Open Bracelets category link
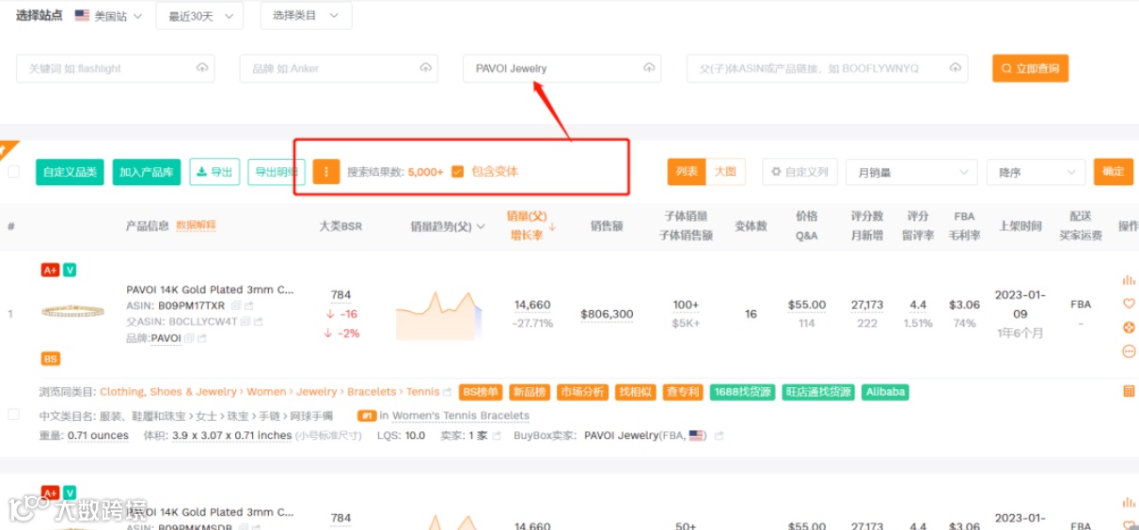 [372, 392]
